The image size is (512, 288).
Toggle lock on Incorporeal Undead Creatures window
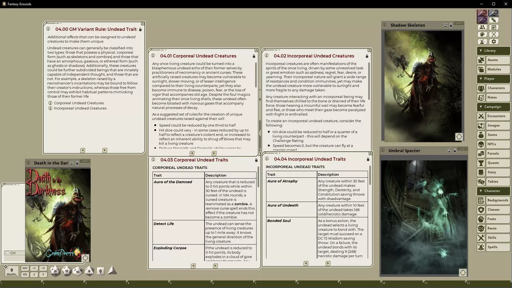tap(367, 56)
